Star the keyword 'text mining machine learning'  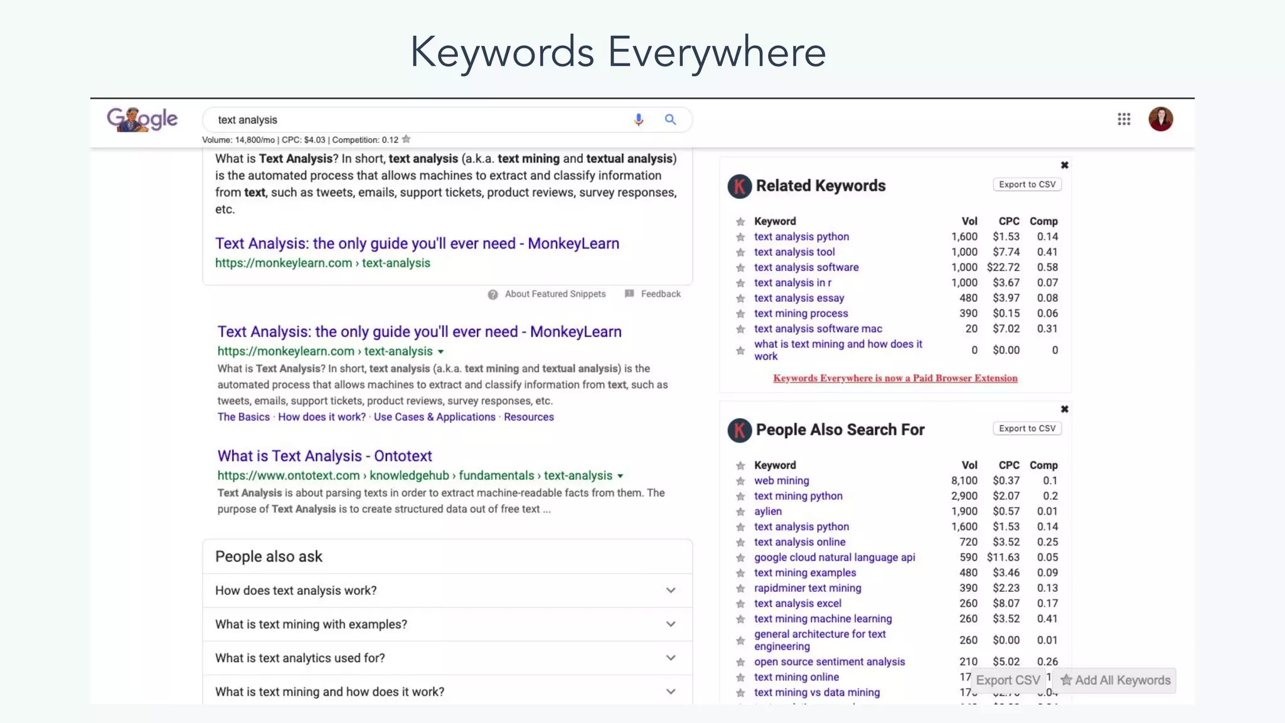[740, 619]
